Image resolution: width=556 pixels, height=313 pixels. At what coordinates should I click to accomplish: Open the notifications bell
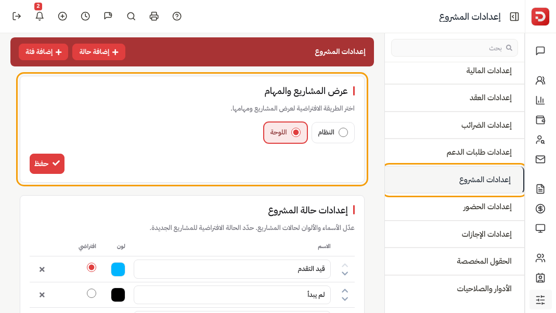[x=40, y=16]
